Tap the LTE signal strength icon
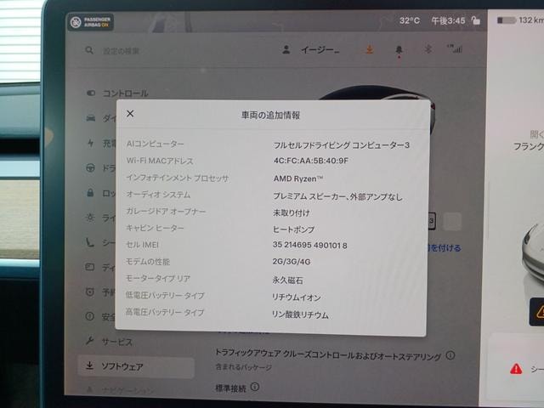Viewport: 544px width, 408px height. click(455, 48)
